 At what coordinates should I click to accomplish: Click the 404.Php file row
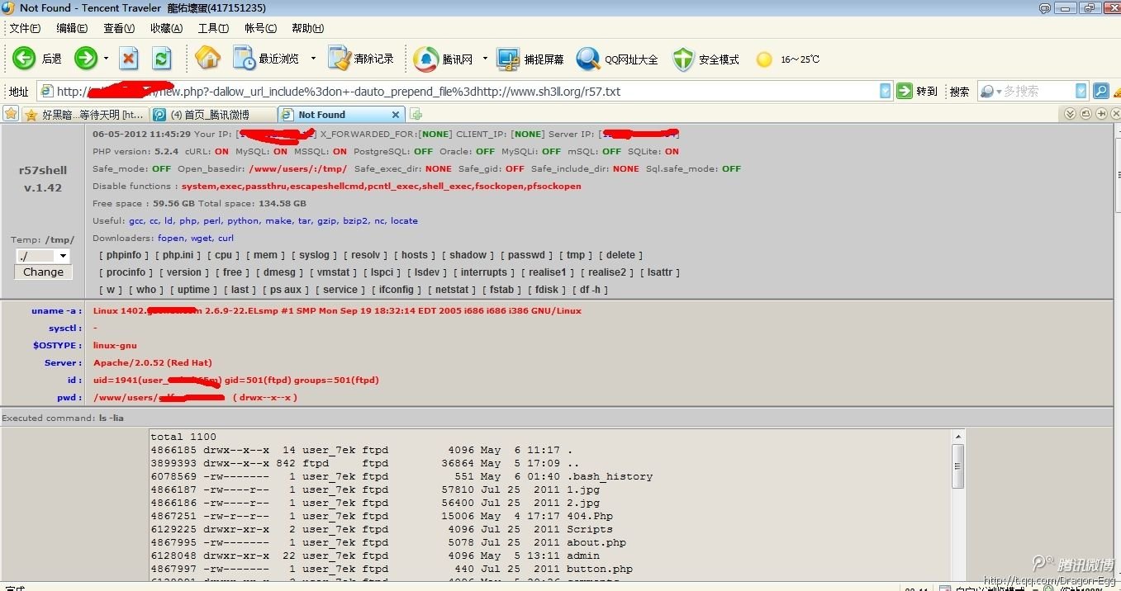382,516
